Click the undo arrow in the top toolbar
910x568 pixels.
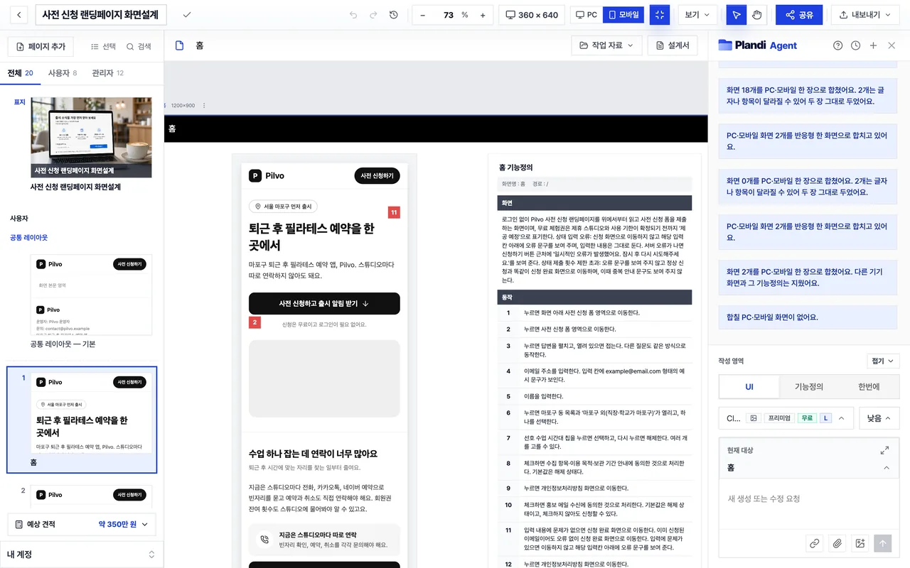click(353, 15)
